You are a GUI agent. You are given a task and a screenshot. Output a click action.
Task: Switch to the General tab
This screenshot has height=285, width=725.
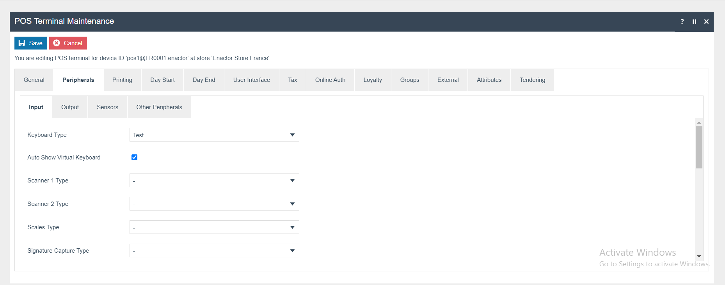tap(34, 80)
